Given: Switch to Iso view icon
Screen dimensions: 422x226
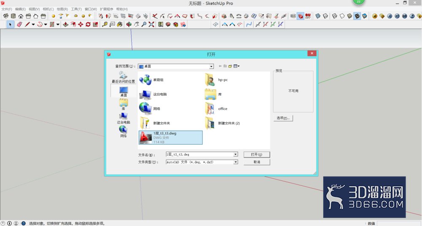Looking at the screenshot, I should click(5, 16).
